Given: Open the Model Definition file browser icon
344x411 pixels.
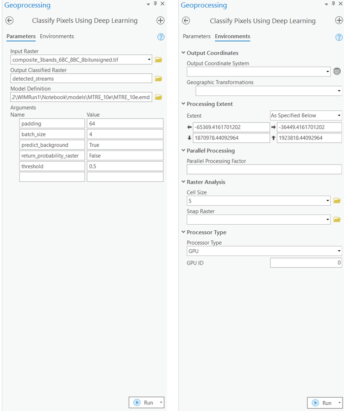Looking at the screenshot, I should pos(158,97).
